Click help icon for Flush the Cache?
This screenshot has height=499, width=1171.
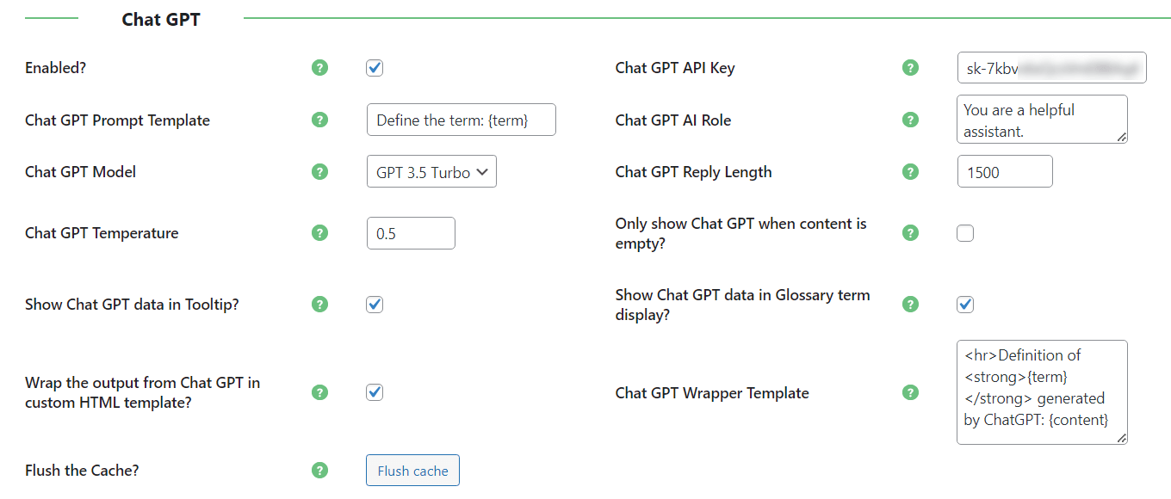coord(320,471)
